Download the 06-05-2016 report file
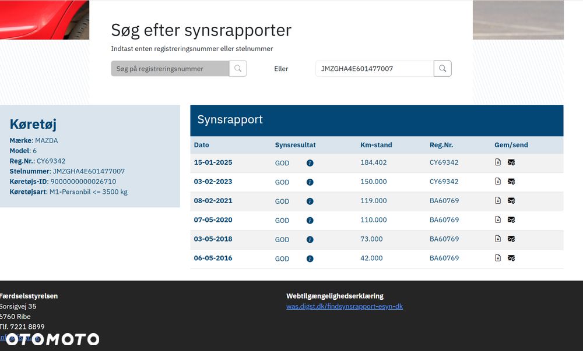Viewport: 583px width, 351px height. click(498, 258)
